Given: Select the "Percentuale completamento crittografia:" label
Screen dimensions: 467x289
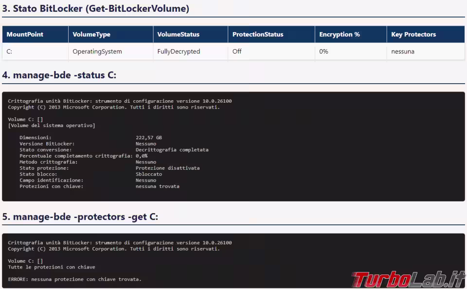Looking at the screenshot, I should coord(76,156).
